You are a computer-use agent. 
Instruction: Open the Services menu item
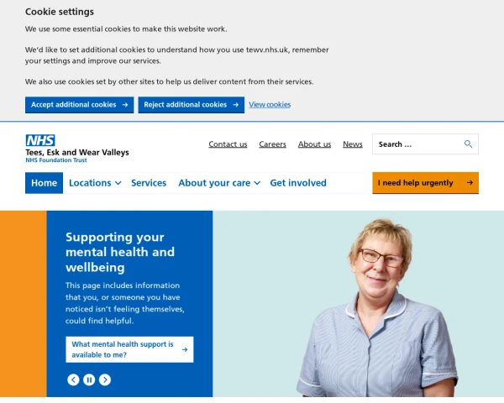[x=149, y=183]
